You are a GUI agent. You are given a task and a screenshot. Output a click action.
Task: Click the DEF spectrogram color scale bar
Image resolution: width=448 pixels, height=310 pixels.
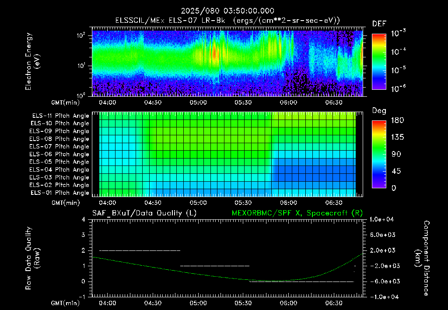(x=379, y=61)
